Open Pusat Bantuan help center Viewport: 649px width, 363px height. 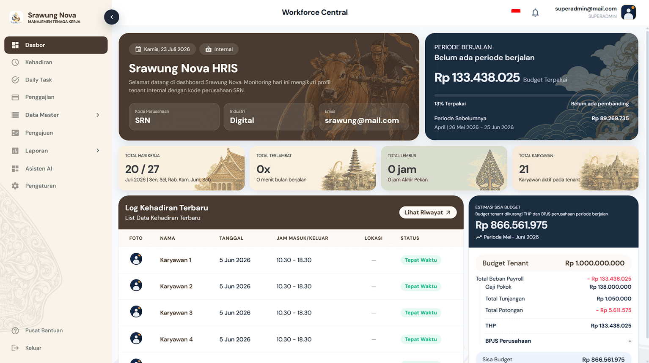click(x=56, y=330)
